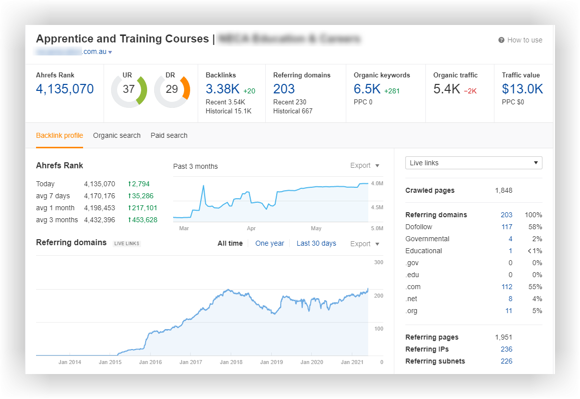Select Last 30 days range
Viewport: 580px width, 399px height.
tap(316, 243)
